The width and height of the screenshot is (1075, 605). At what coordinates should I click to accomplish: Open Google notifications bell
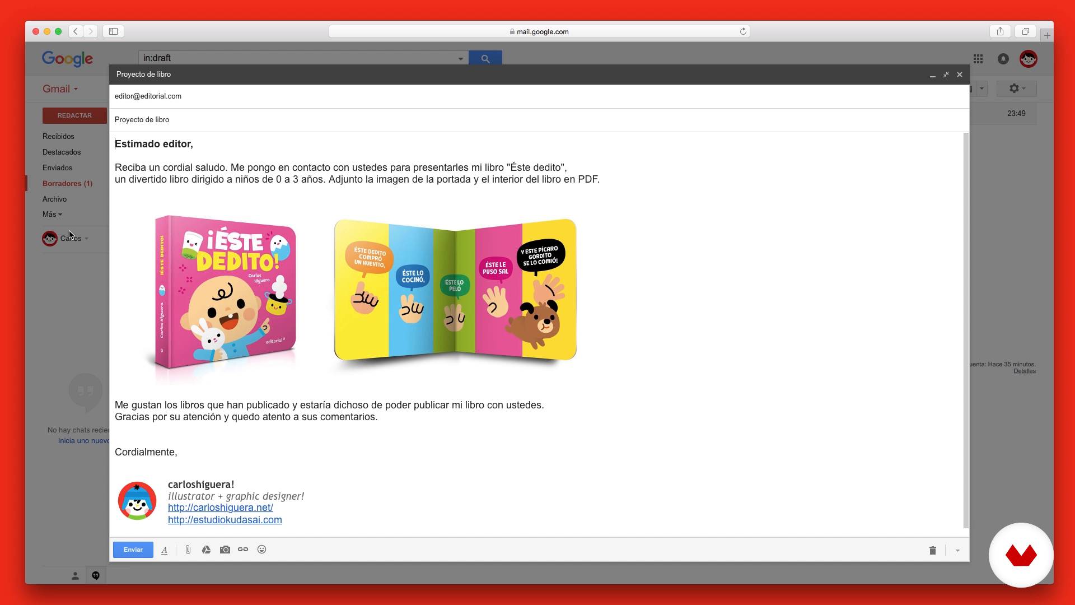coord(1003,59)
